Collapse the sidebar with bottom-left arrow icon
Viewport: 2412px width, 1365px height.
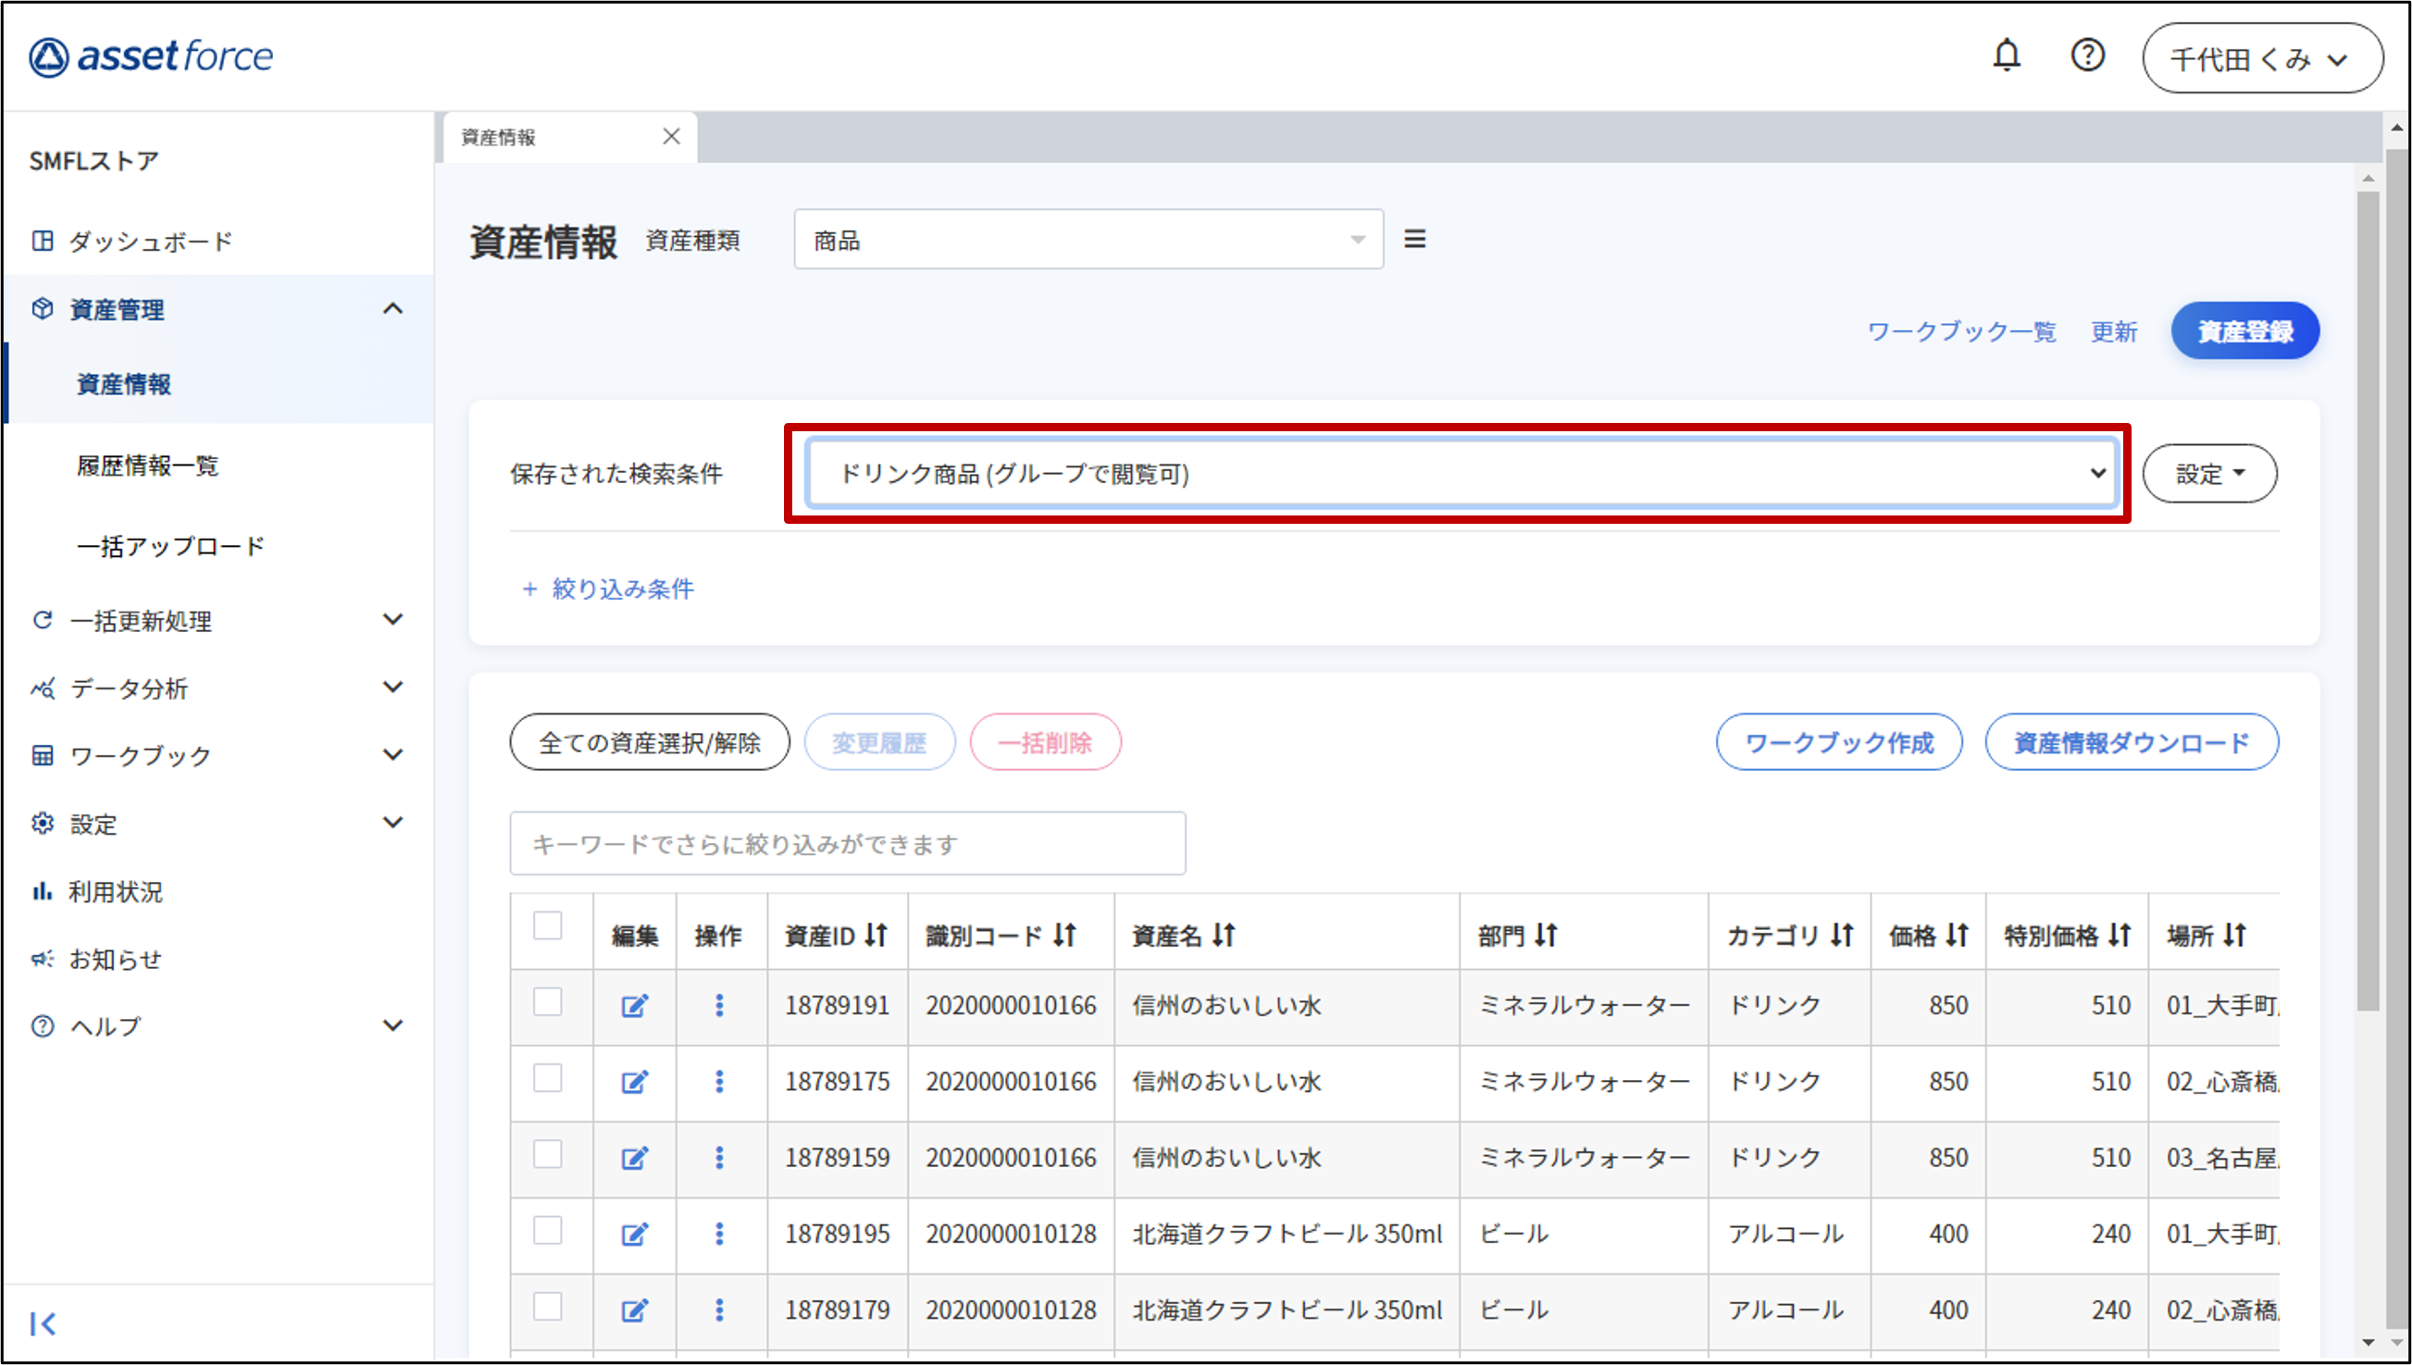pyautogui.click(x=44, y=1322)
